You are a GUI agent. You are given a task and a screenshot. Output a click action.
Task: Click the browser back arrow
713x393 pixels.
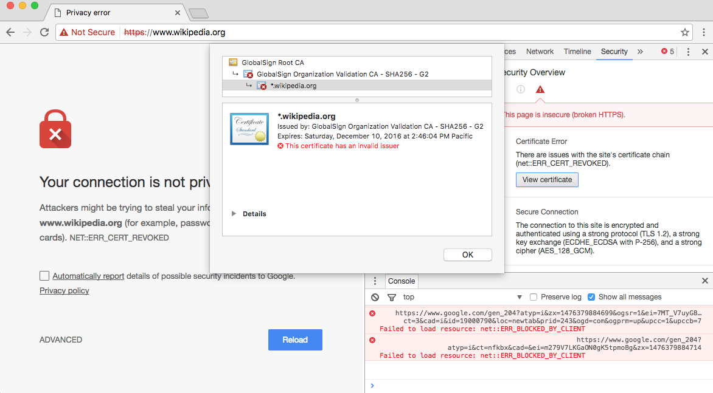coord(10,32)
